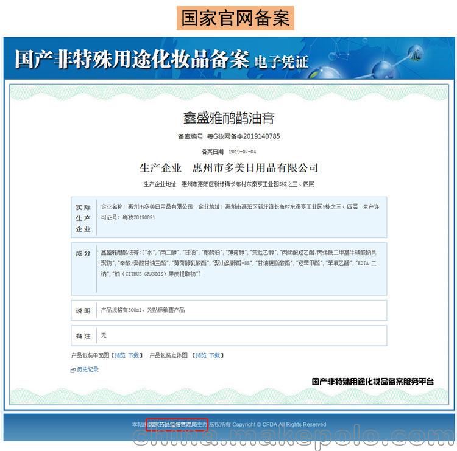Click the Copyright © CFDA All Rights Reserved text
Screen dimensions: 457x451
point(279,424)
